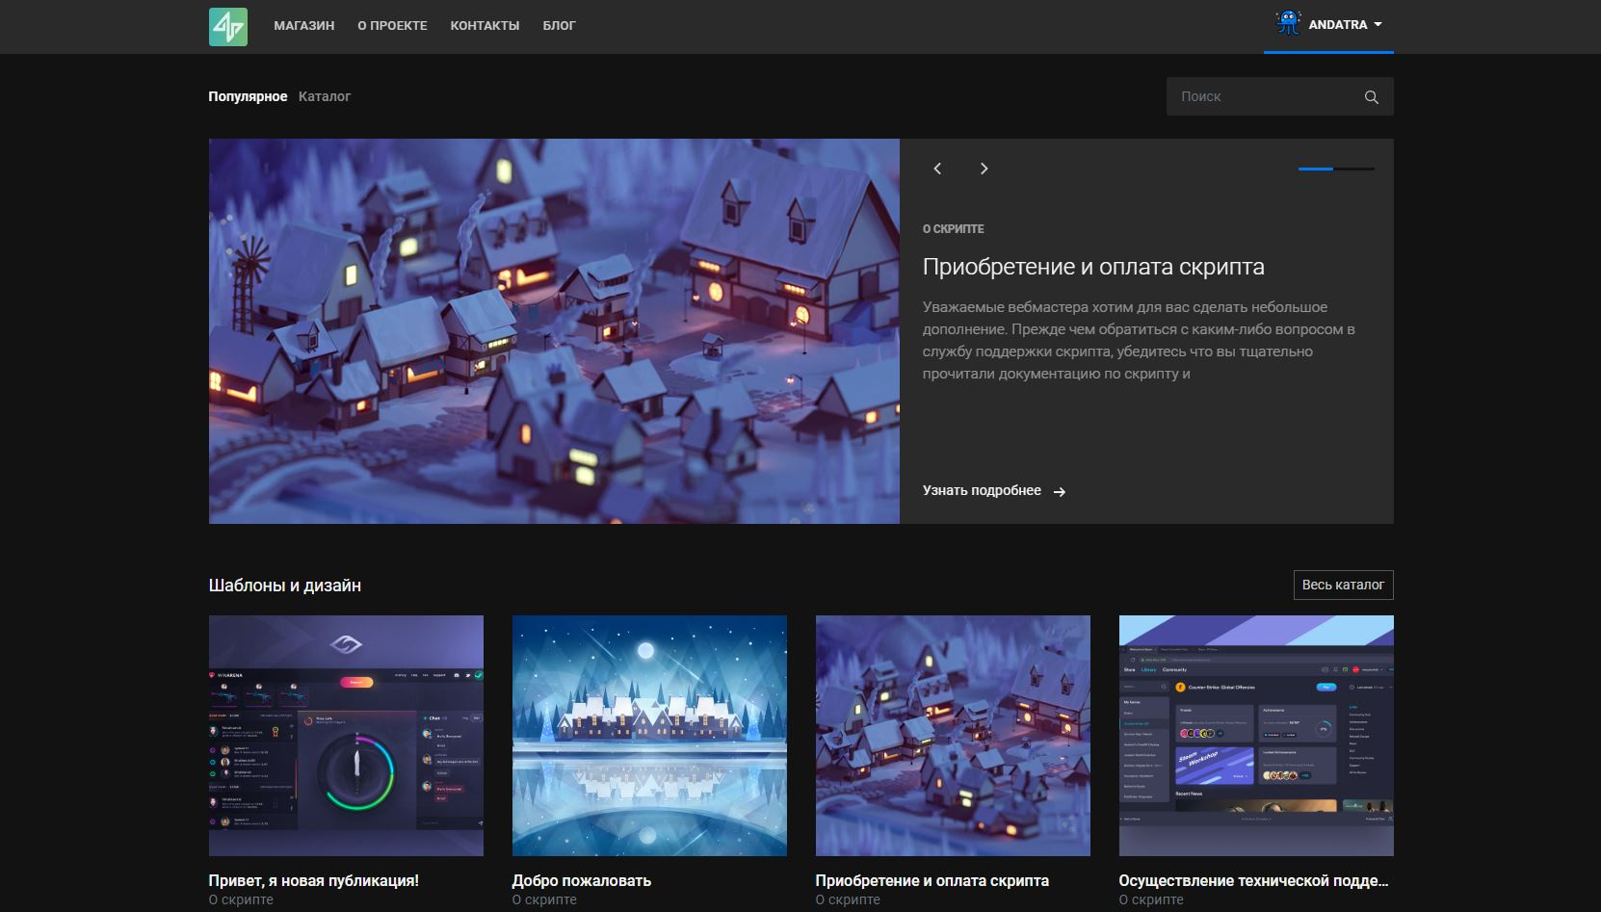
Task: Open the О проекте menu item
Action: (x=392, y=26)
